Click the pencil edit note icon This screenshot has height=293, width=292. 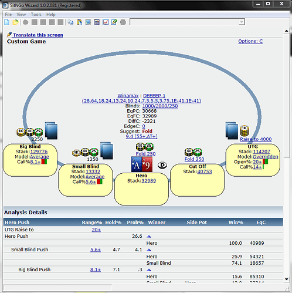pyautogui.click(x=114, y=22)
